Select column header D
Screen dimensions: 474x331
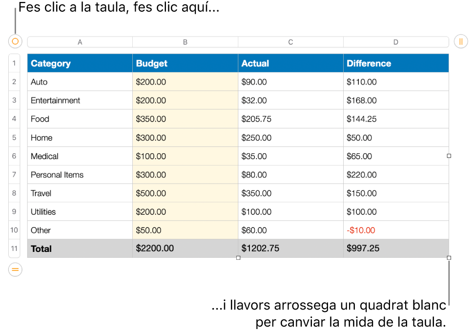pos(396,41)
